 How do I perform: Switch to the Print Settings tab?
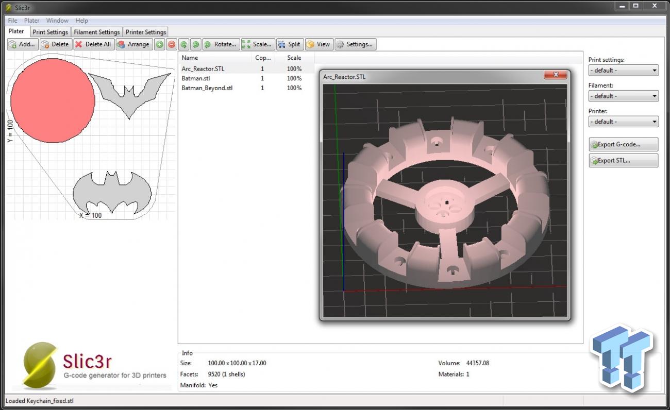(x=51, y=32)
